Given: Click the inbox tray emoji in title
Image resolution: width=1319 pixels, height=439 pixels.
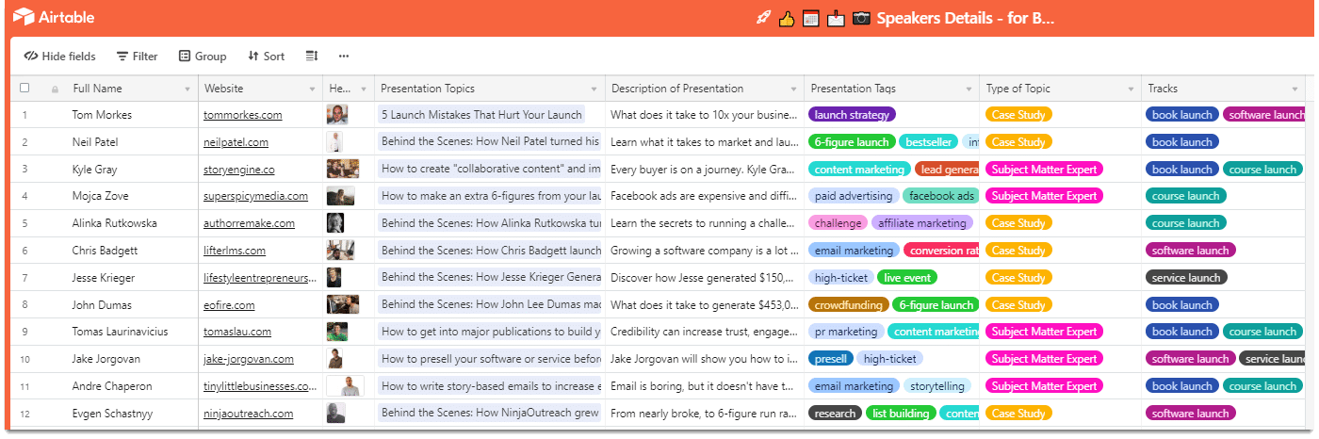Looking at the screenshot, I should click(x=836, y=18).
